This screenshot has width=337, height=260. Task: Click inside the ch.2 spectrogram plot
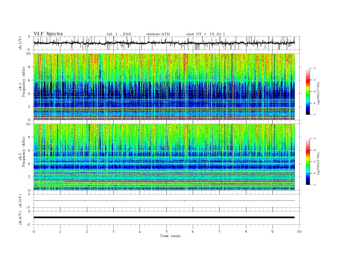point(164,157)
